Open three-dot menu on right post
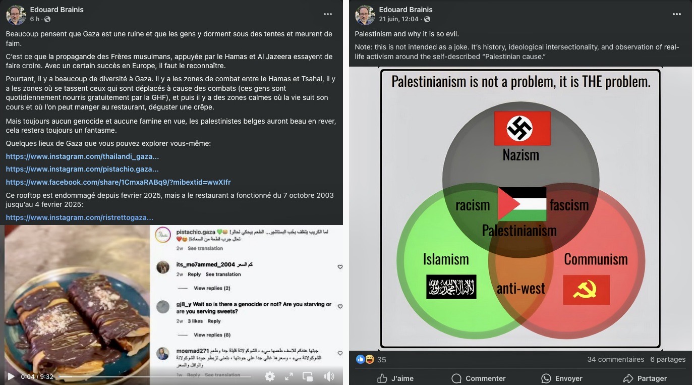Viewport: 694px width, 385px height. click(x=677, y=14)
